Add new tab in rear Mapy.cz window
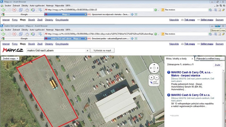This screenshot has height=127, width=226. pos(132,14)
